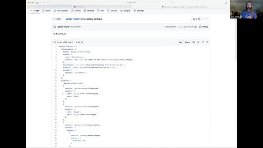Open the repository Settings tab
Viewport: 263px width, 148px height.
(x=139, y=11)
